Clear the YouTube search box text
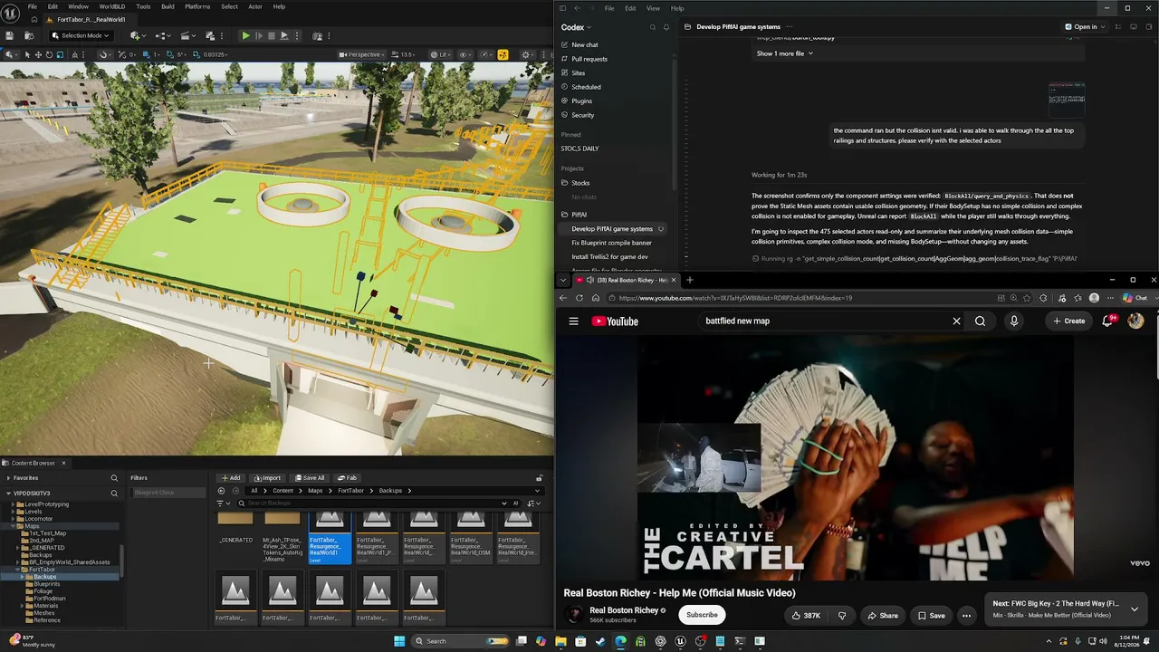The width and height of the screenshot is (1159, 652). pos(956,321)
